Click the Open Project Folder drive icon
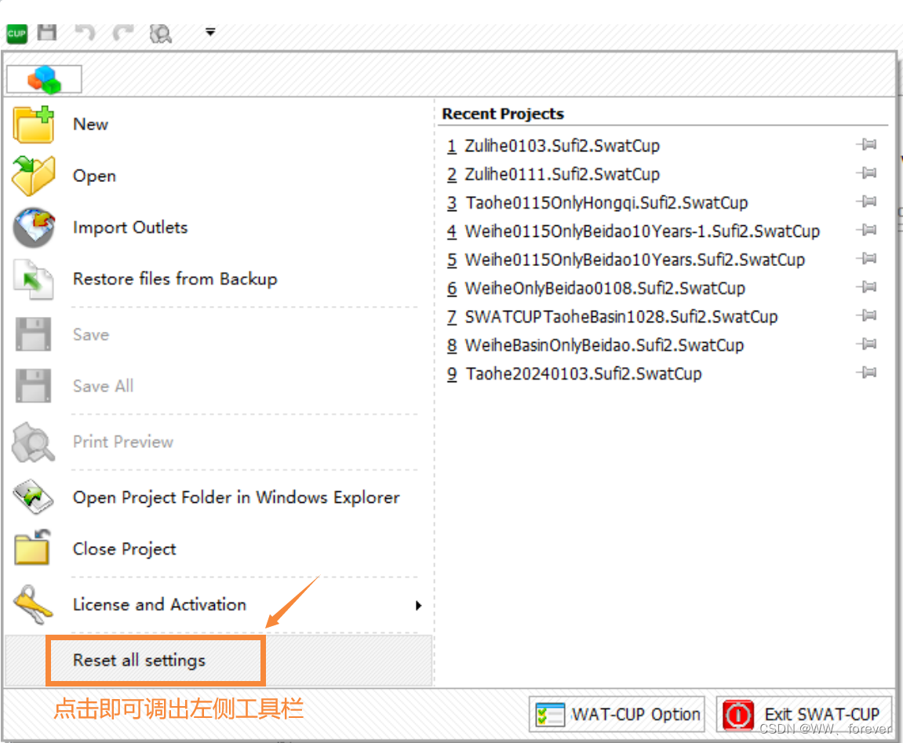This screenshot has width=903, height=743. tap(34, 497)
